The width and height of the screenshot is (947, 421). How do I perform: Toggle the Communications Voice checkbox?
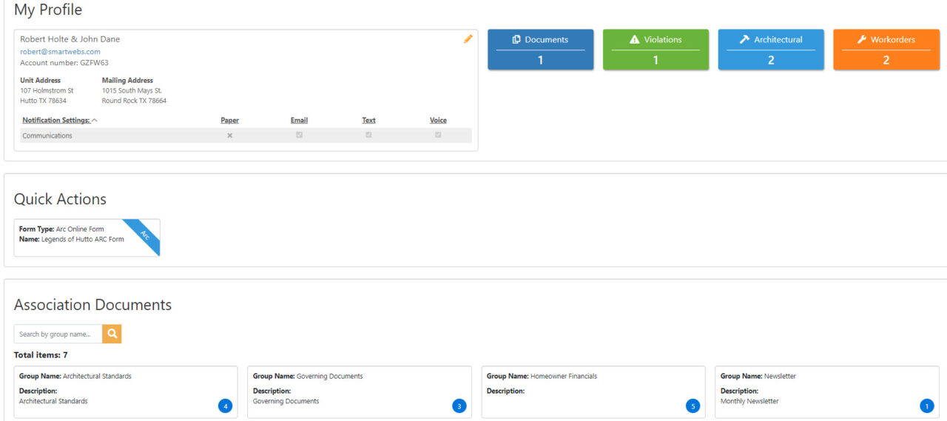[x=438, y=135]
